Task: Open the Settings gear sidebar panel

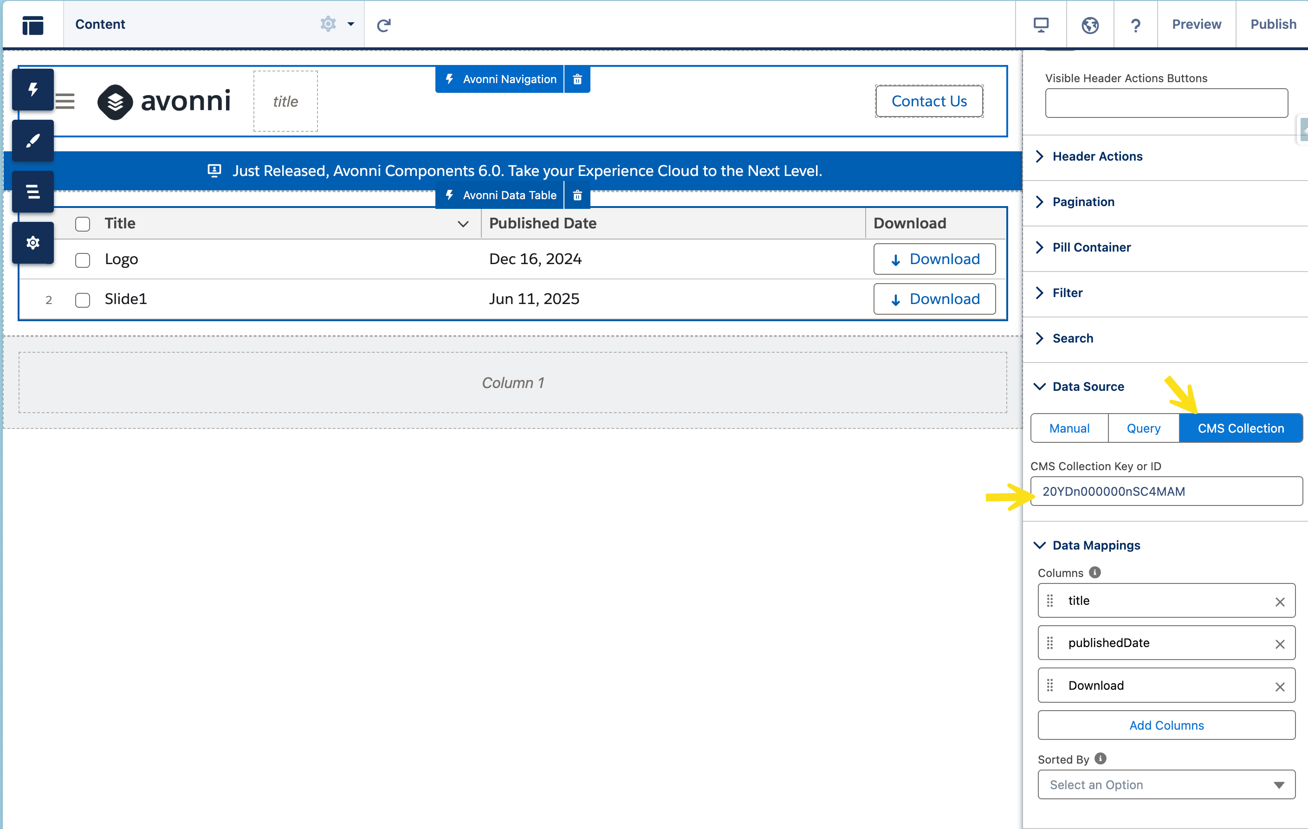Action: pos(32,243)
